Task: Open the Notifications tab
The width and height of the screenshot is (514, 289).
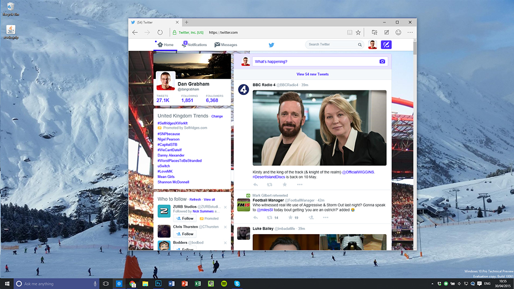Action: (x=194, y=45)
